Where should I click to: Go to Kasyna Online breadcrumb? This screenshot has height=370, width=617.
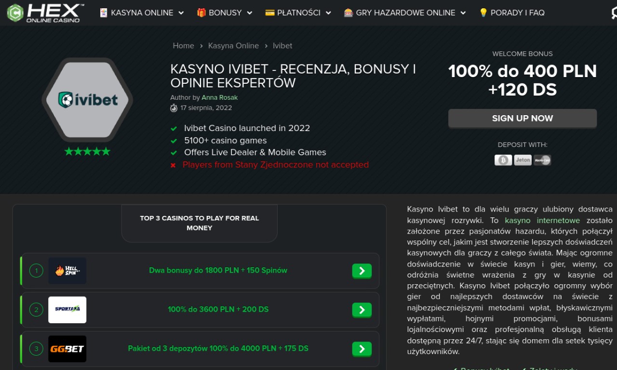pos(233,46)
